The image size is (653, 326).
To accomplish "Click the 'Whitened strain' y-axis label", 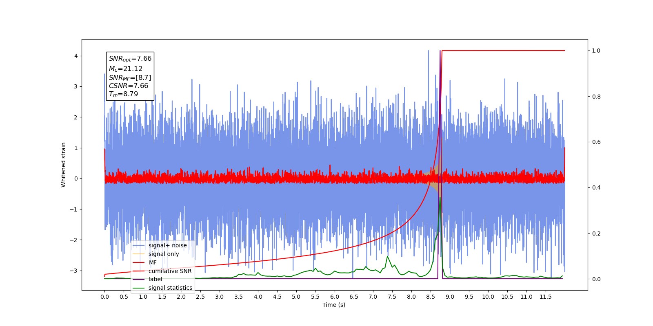I will [64, 165].
